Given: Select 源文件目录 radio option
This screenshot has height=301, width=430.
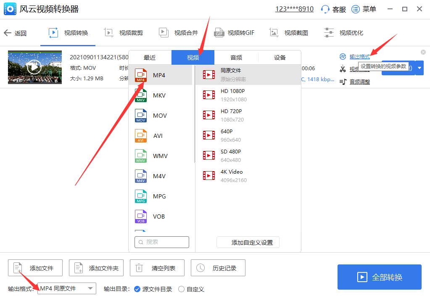Looking at the screenshot, I should pyautogui.click(x=137, y=289).
